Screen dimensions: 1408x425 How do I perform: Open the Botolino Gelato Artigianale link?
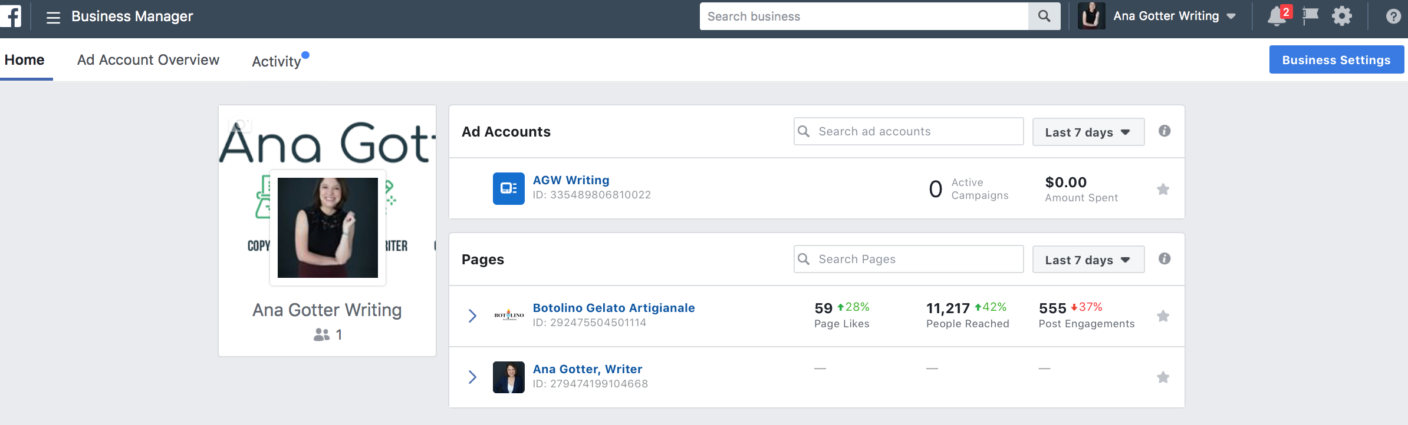(614, 308)
